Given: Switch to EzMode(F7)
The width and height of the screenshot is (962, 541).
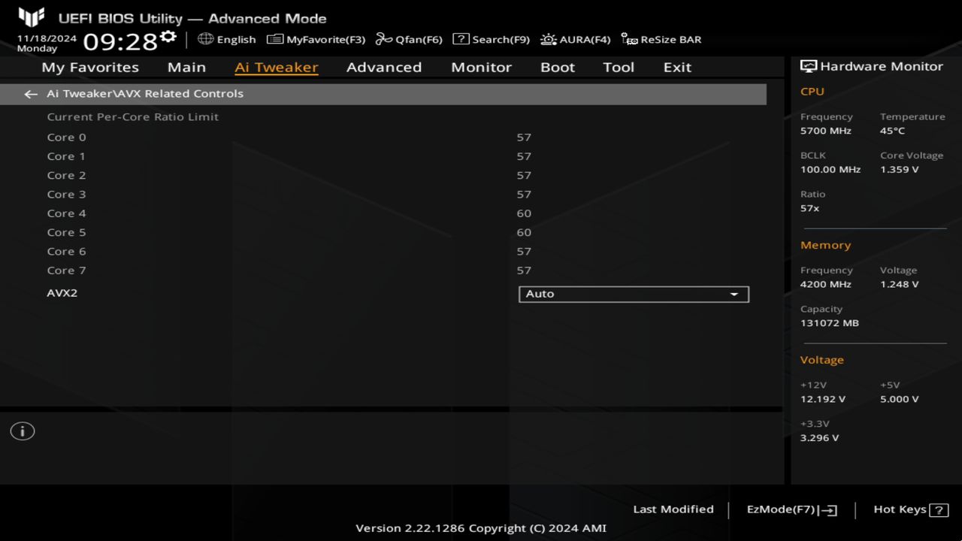Looking at the screenshot, I should pyautogui.click(x=791, y=509).
